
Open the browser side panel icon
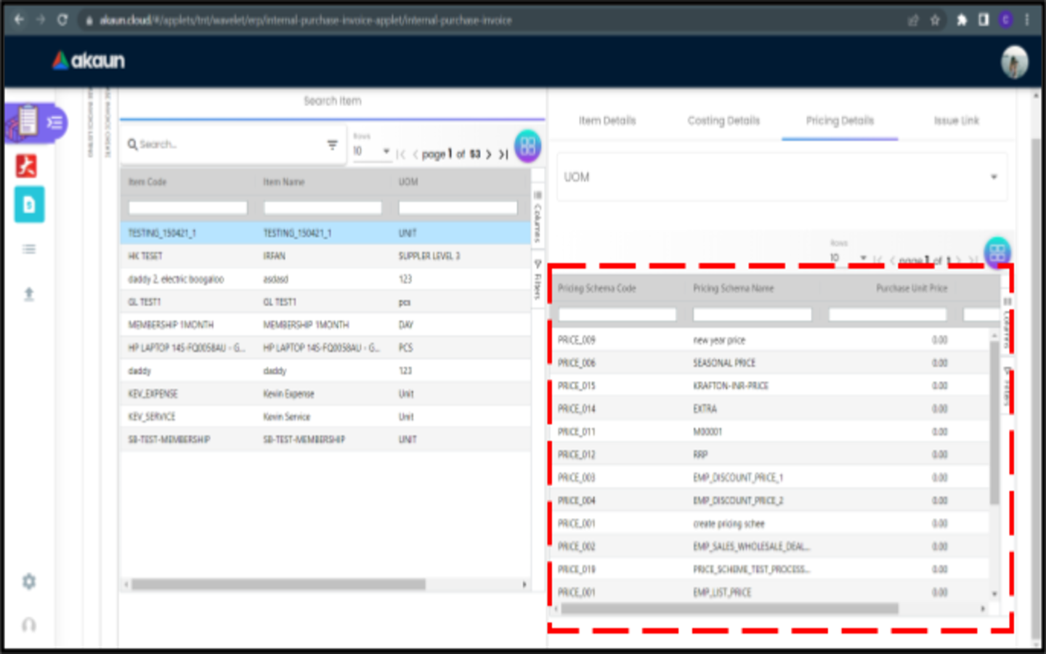pyautogui.click(x=984, y=20)
